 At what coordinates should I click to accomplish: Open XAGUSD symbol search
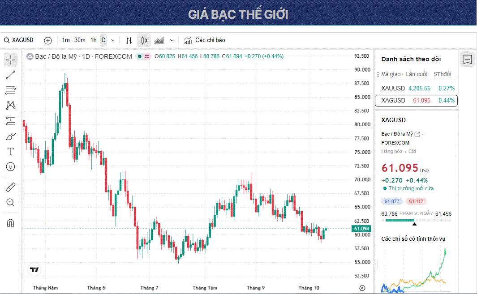click(x=19, y=40)
